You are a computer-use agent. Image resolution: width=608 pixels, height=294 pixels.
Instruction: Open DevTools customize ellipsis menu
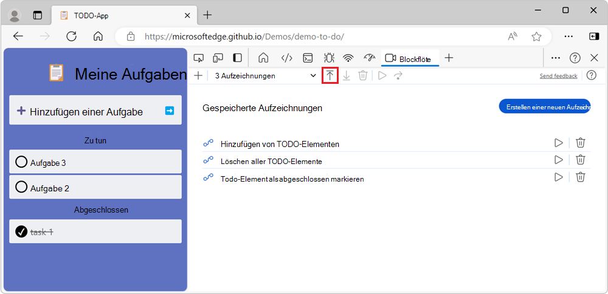(555, 58)
